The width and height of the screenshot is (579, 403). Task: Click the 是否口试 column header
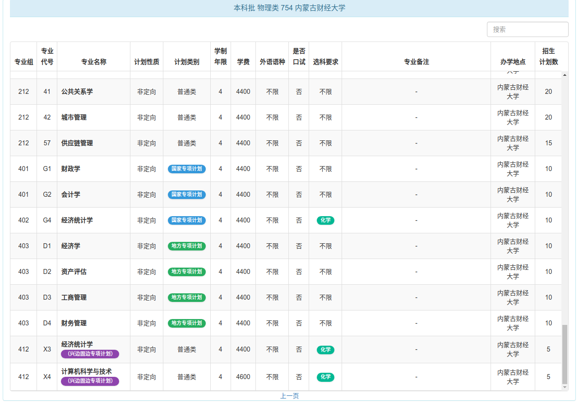coord(299,56)
